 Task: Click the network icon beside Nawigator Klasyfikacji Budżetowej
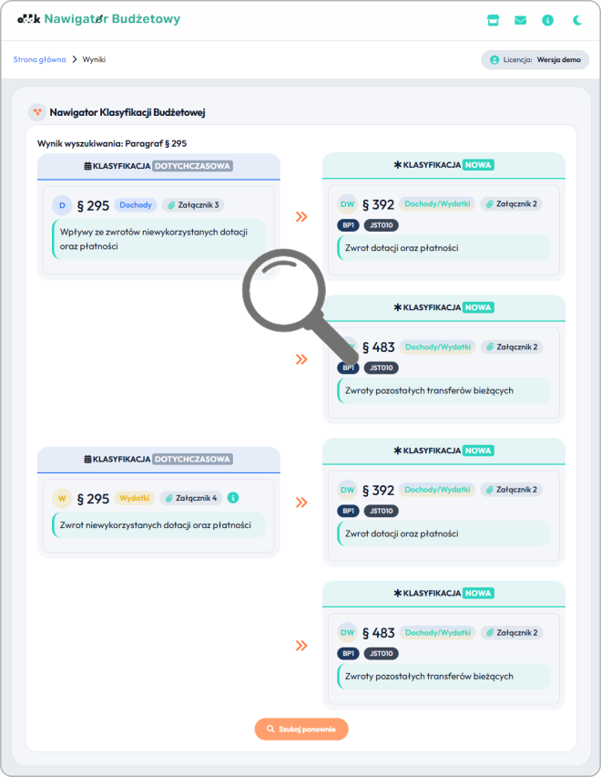pyautogui.click(x=37, y=112)
